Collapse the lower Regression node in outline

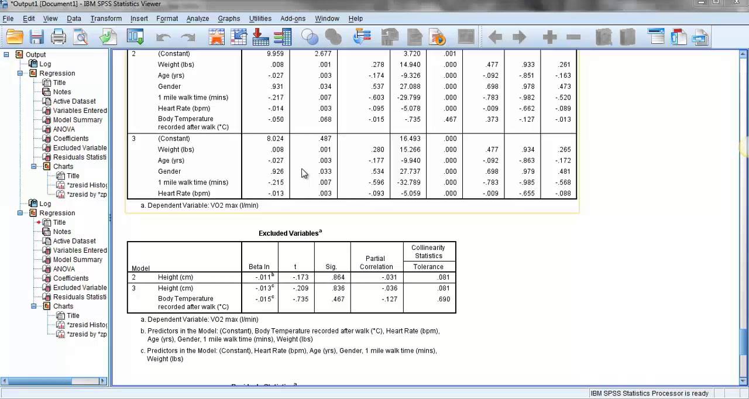click(x=20, y=213)
